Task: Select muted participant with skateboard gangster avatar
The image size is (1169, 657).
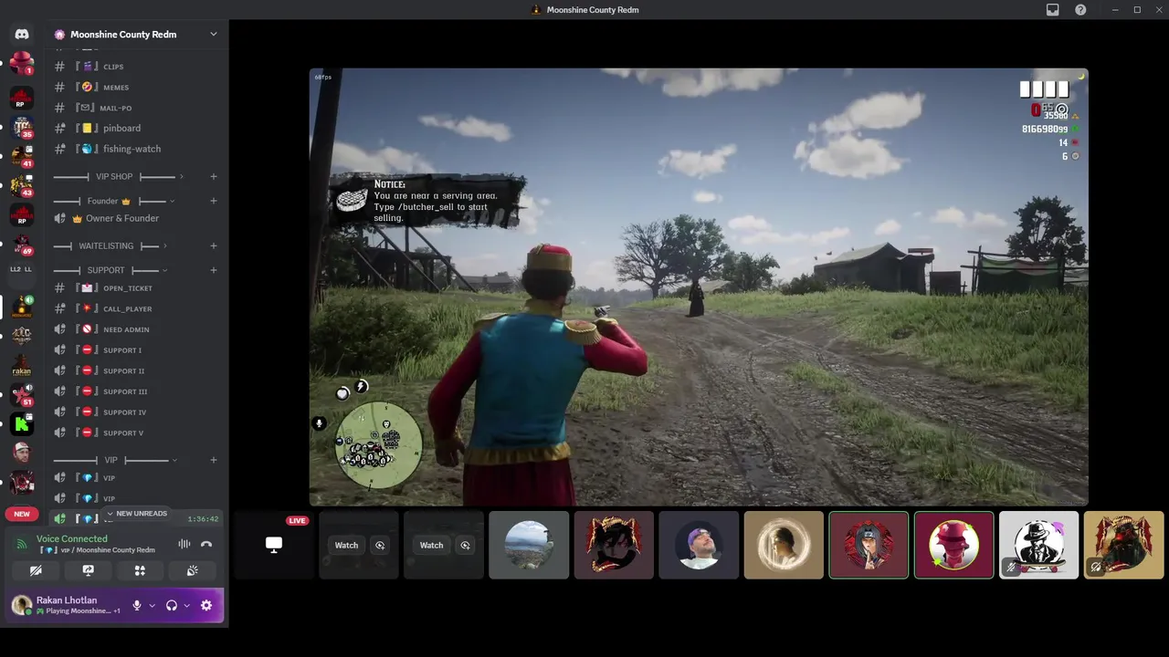Action: pyautogui.click(x=1038, y=546)
